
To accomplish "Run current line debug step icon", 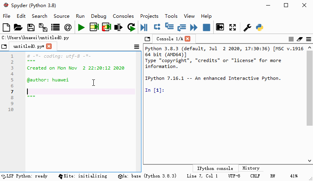I will [x=157, y=27].
